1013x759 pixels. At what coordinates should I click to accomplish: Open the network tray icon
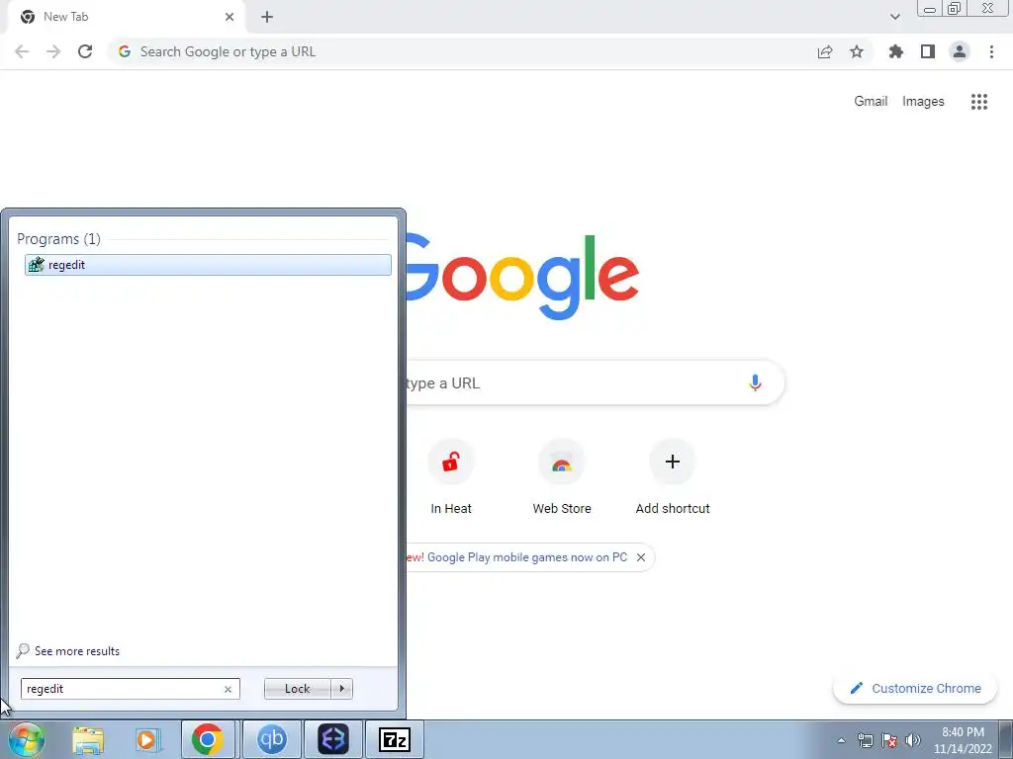pos(865,740)
